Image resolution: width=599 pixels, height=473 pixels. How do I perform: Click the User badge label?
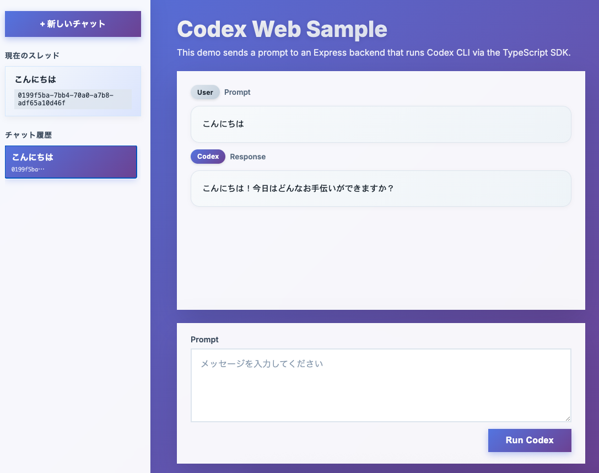point(205,92)
